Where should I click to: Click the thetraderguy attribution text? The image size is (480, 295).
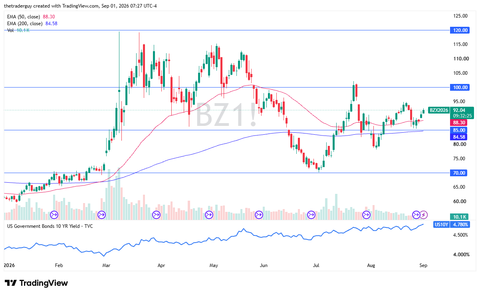[17, 6]
